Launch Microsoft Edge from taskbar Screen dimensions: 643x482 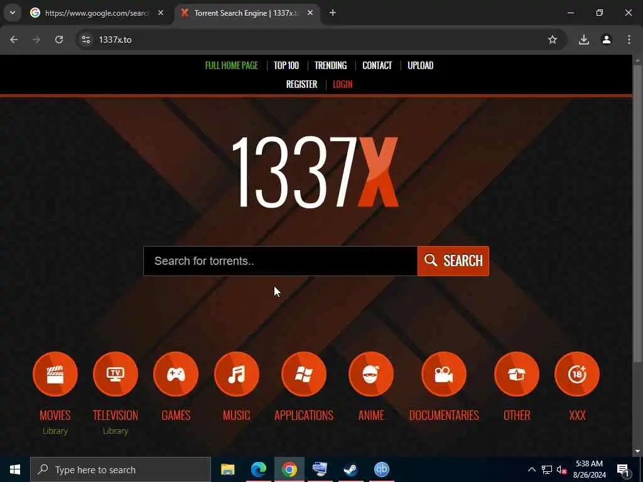point(258,469)
